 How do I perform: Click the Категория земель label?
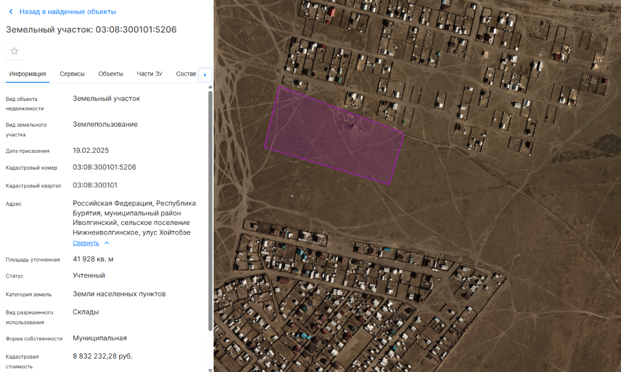[28, 295]
